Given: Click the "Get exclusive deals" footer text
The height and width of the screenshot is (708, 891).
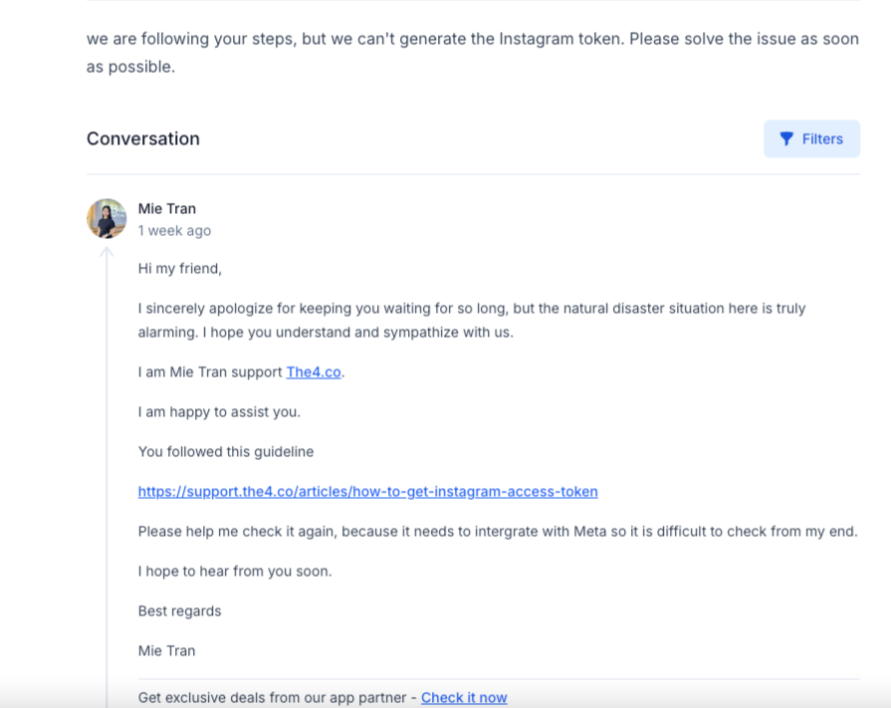Looking at the screenshot, I should (276, 698).
